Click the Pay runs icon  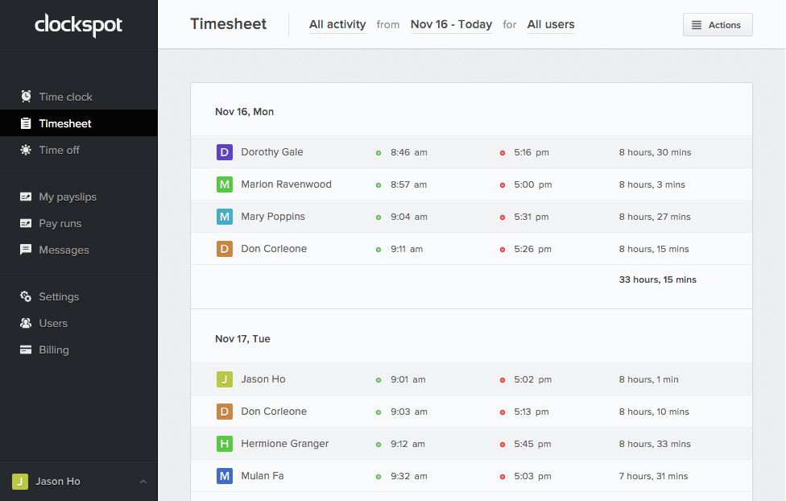[26, 223]
